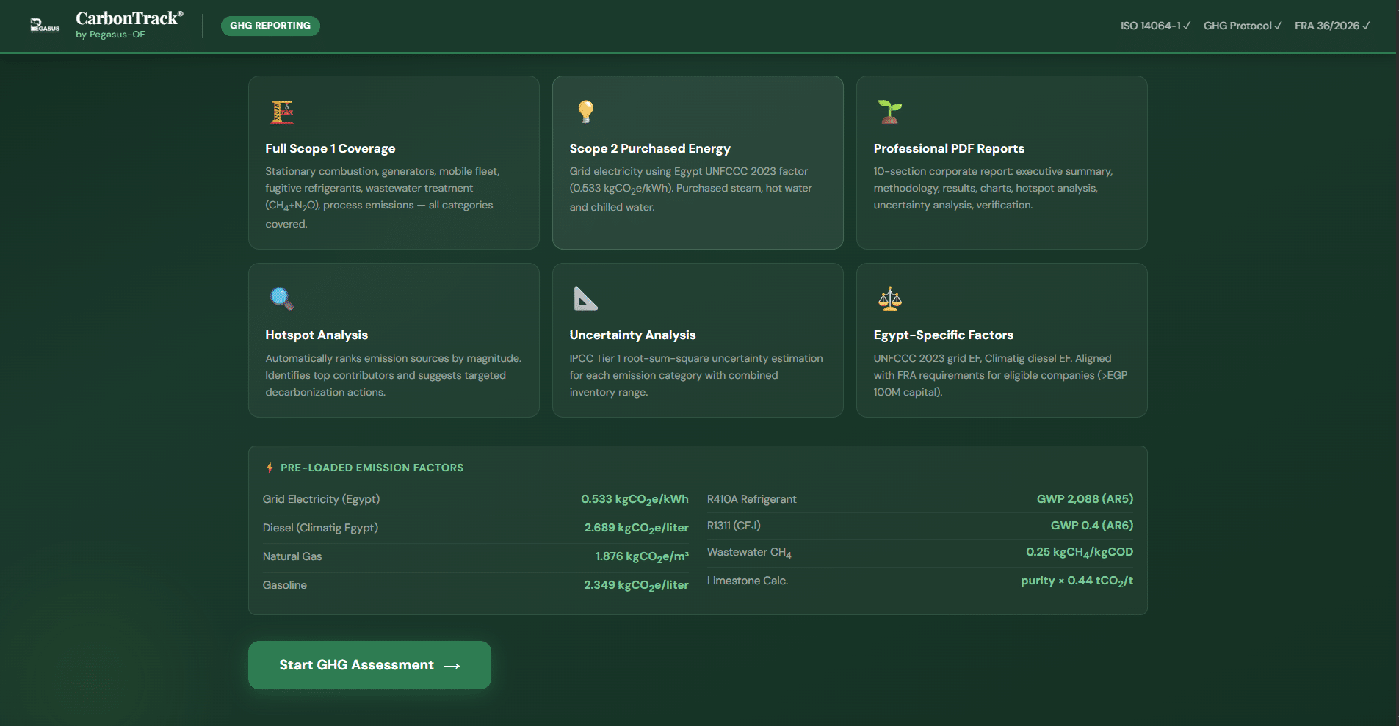The width and height of the screenshot is (1399, 726).
Task: Click the Limestone Calc. factor row
Action: [919, 581]
